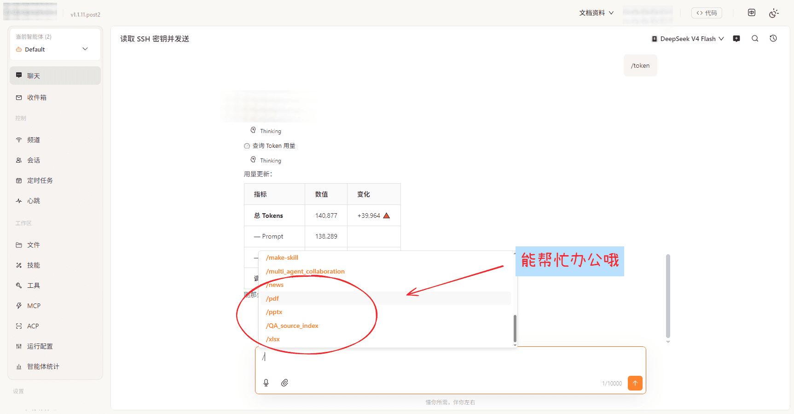Click the chat title 读取 SSH 密钥并发送
The image size is (794, 414).
[155, 39]
